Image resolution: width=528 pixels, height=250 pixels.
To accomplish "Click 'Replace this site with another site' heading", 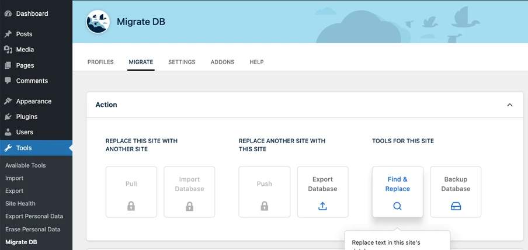I will (x=141, y=145).
